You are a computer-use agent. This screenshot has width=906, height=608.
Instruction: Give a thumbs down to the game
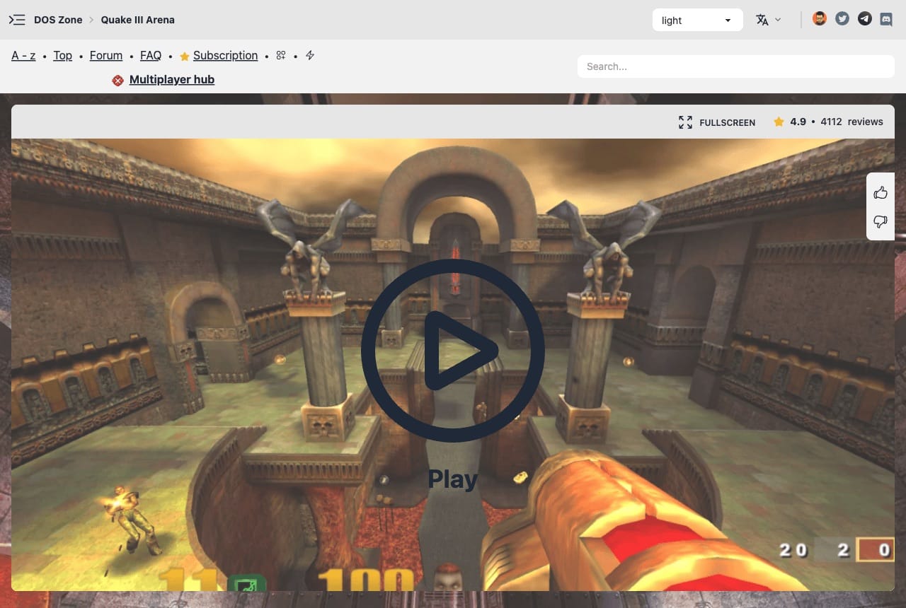(881, 222)
